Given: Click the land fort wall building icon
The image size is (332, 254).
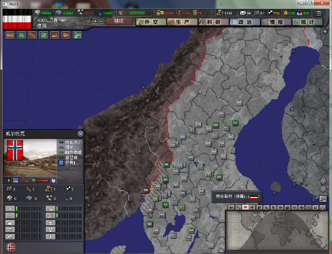Looking at the screenshot, I should 51,216.
